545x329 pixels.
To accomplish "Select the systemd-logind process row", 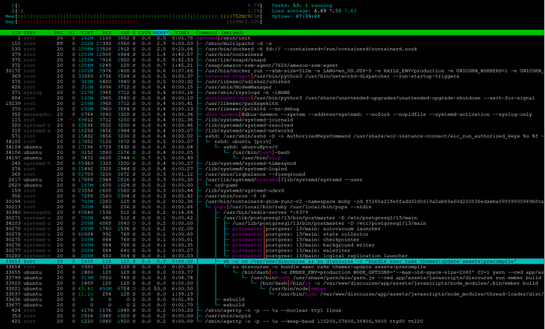I will coord(272,169).
